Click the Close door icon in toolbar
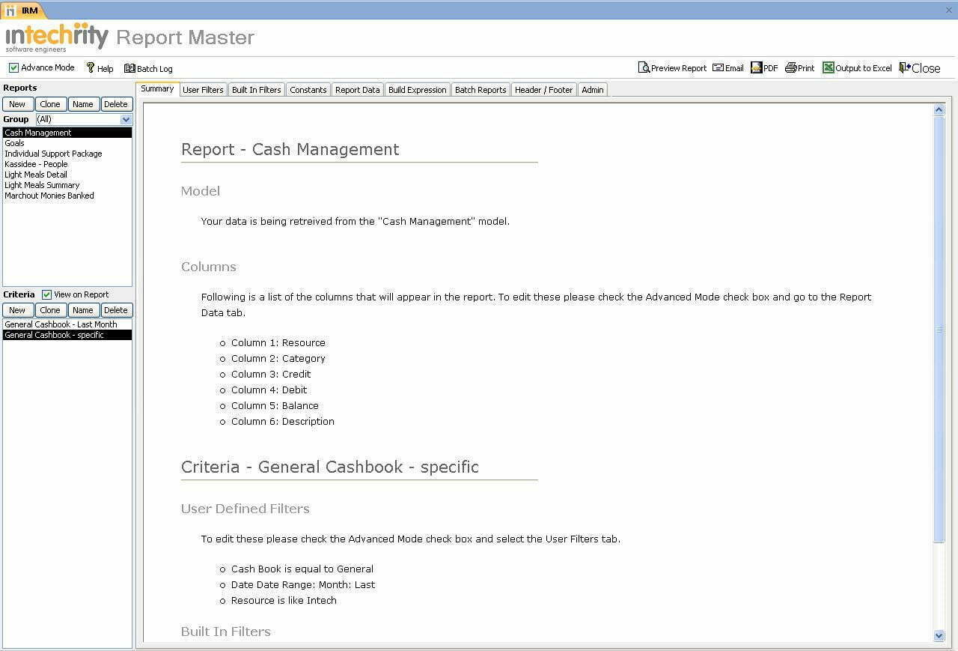The width and height of the screenshot is (958, 651). tap(905, 67)
